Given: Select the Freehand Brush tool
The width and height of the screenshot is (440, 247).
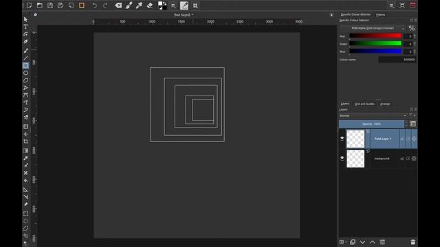Looking at the screenshot, I should click(25, 50).
